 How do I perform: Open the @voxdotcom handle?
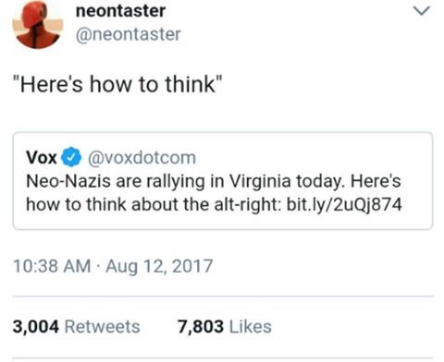coord(142,158)
